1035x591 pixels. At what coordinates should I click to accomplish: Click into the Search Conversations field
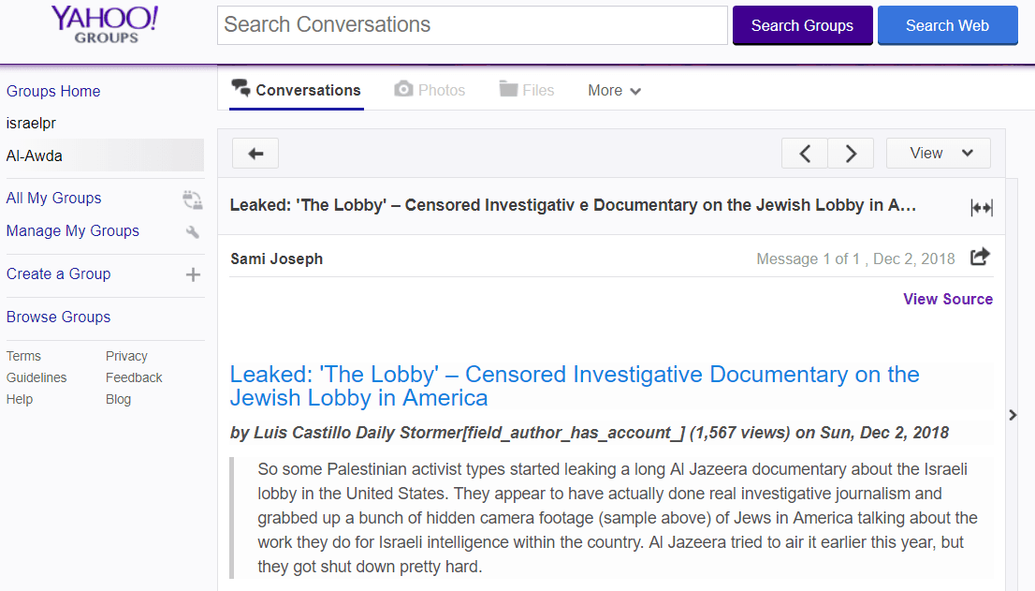[473, 25]
